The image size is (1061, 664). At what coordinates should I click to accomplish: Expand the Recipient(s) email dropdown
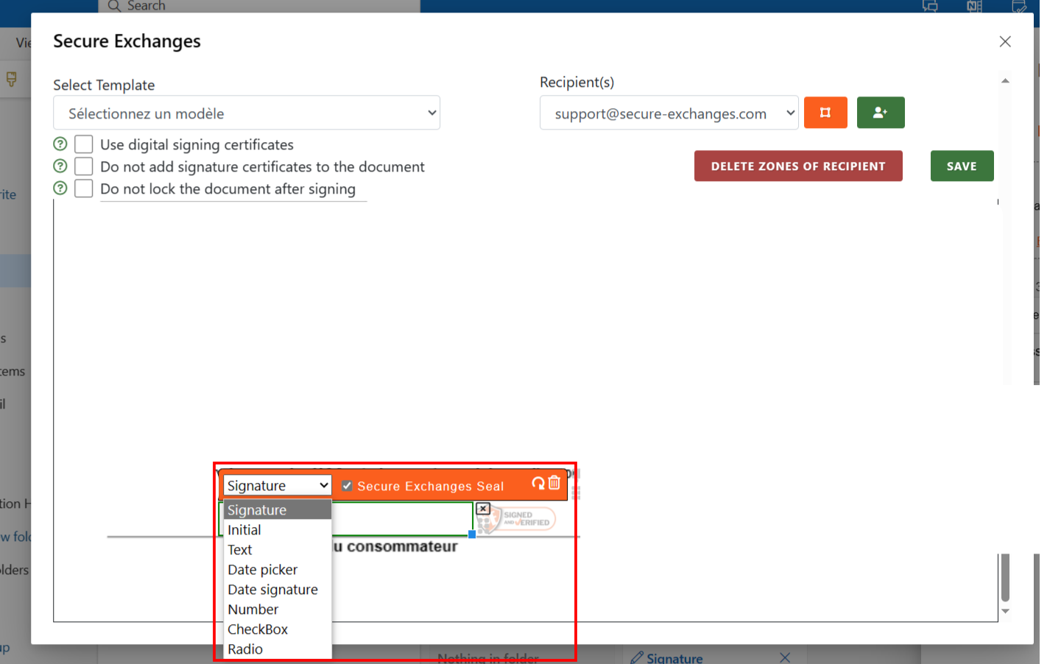(669, 113)
